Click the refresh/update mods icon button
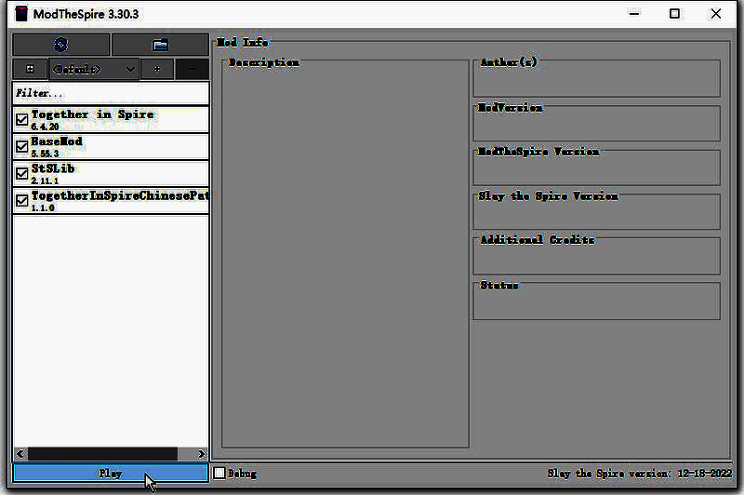The height and width of the screenshot is (495, 744). [x=61, y=45]
